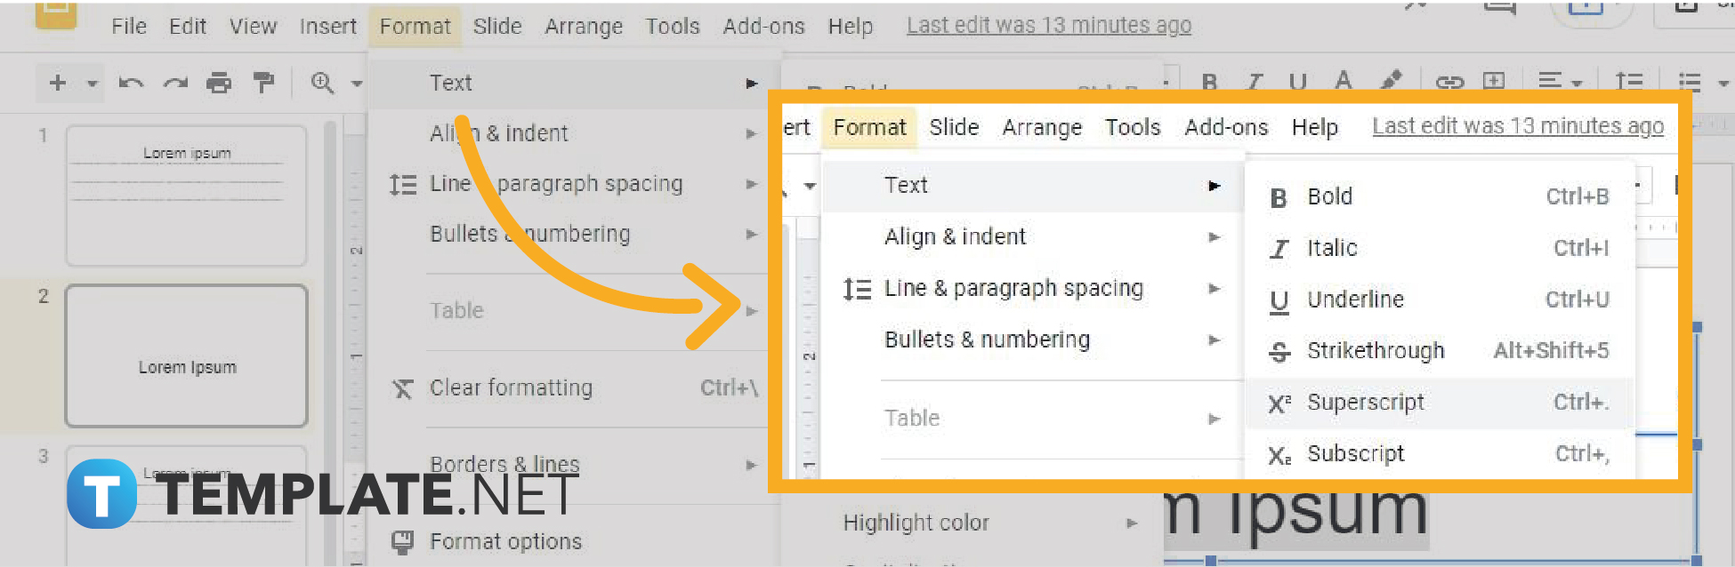
Task: Open the Print dialog
Action: click(x=219, y=82)
